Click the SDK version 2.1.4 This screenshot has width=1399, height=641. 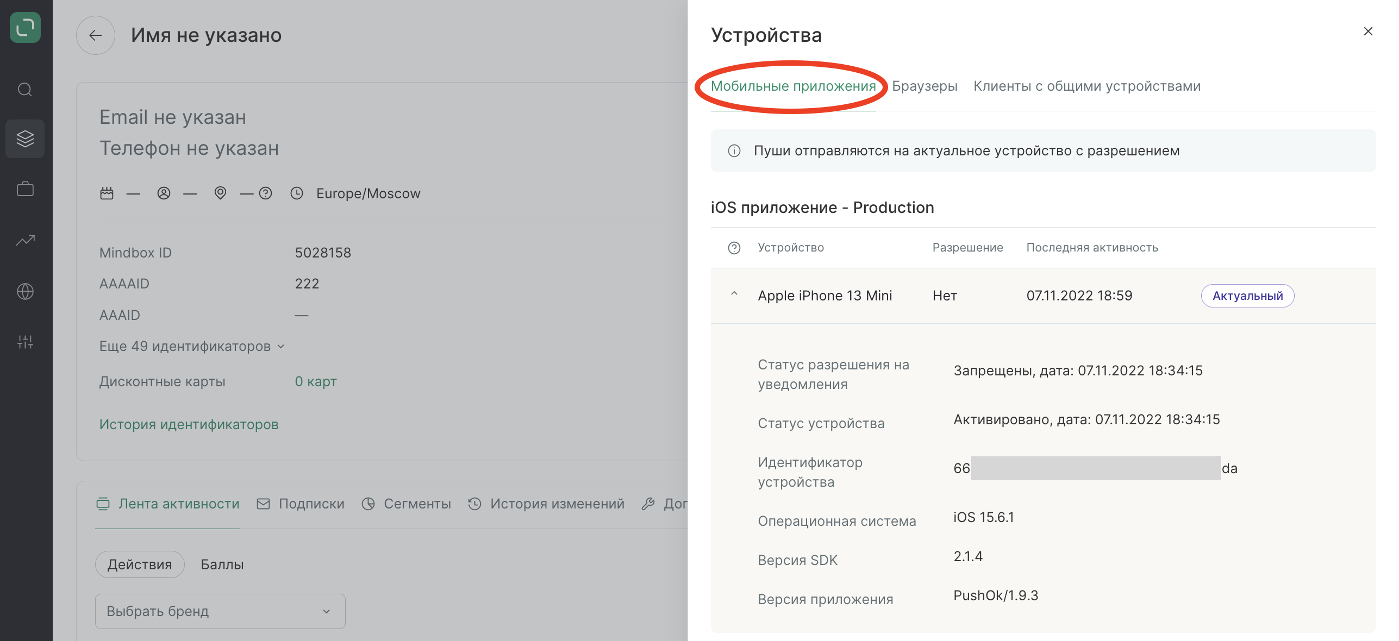tap(968, 556)
